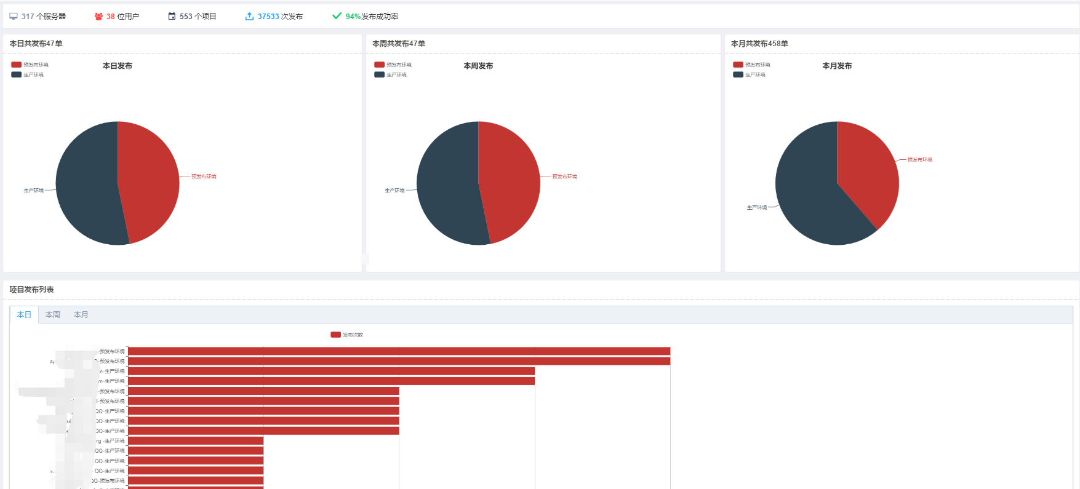Toggle 预发布环境 legend in 本周发布 chart
This screenshot has width=1080, height=489.
pos(393,65)
